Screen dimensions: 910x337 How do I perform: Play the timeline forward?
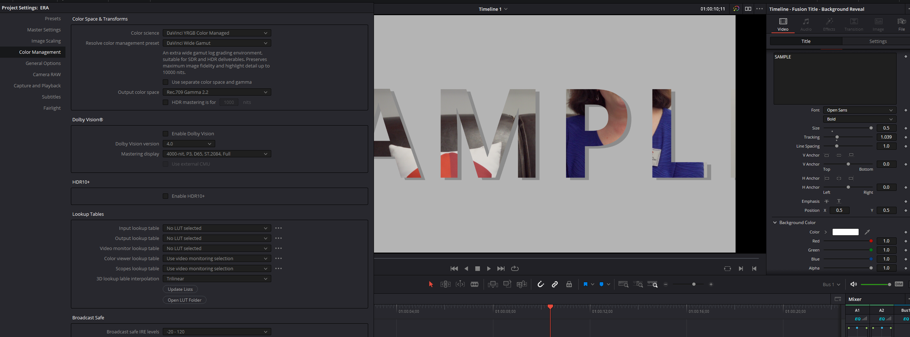[x=489, y=268]
